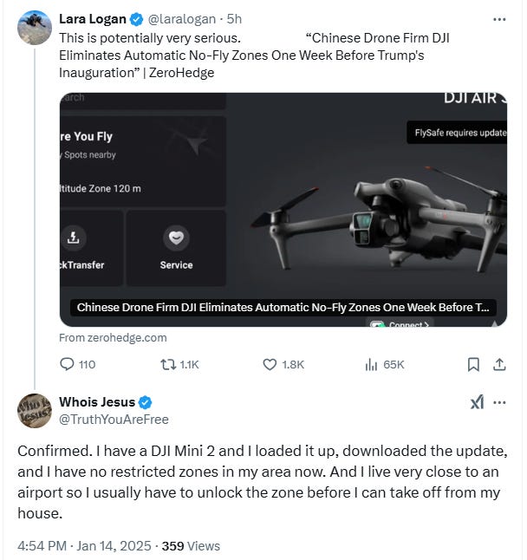Like the tweet with 1.8K hearts
Viewport: 527px width, 560px height.
tap(270, 365)
